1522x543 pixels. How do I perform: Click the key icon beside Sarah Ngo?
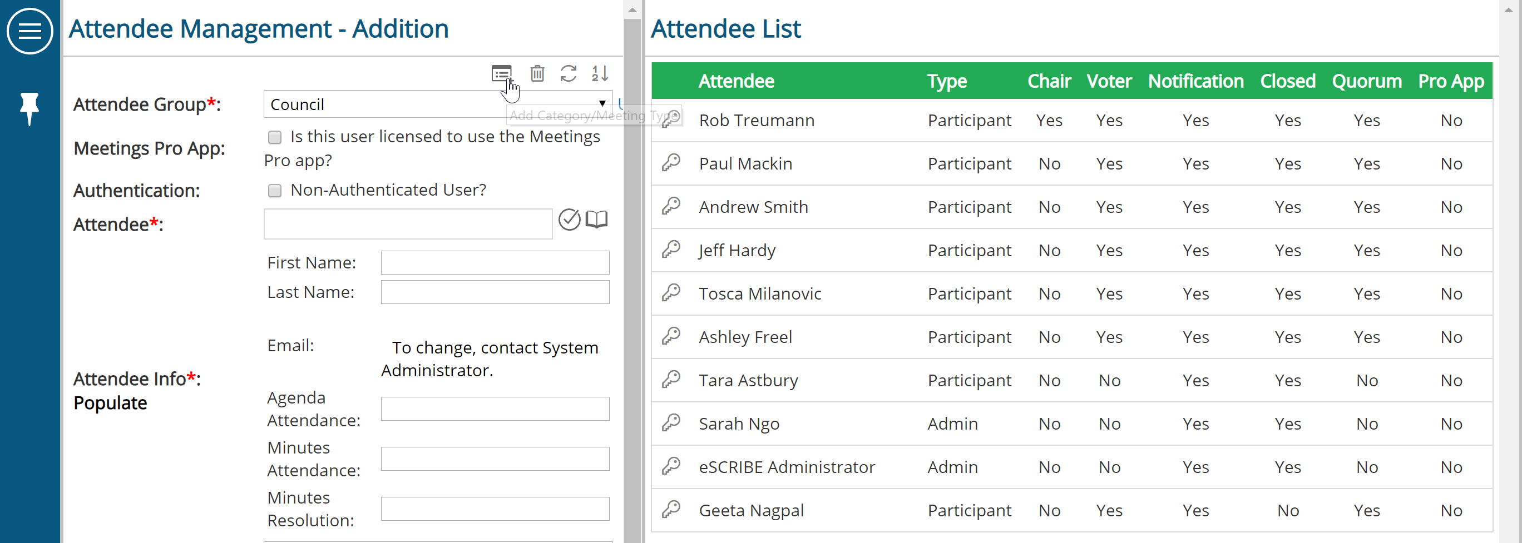[x=671, y=423]
